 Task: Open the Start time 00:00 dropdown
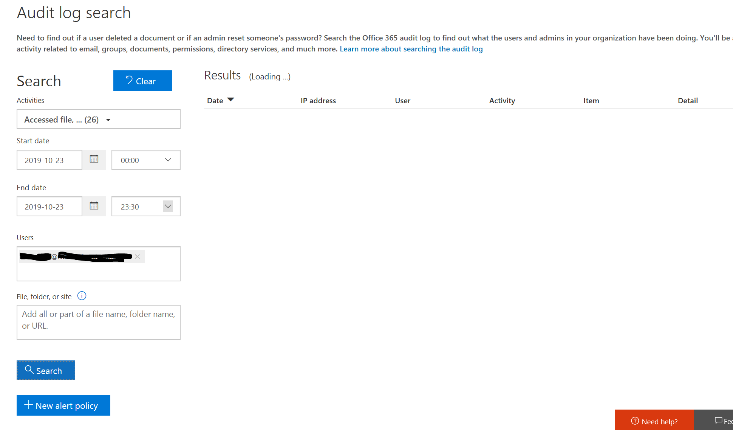[146, 160]
